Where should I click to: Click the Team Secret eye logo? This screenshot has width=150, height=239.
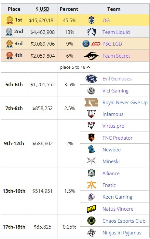tap(91, 56)
